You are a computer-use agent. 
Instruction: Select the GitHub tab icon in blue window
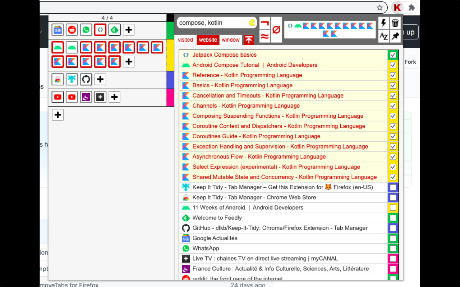(x=86, y=79)
